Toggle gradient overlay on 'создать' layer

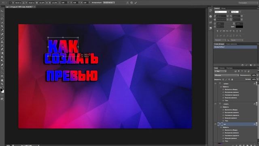coord(223,115)
